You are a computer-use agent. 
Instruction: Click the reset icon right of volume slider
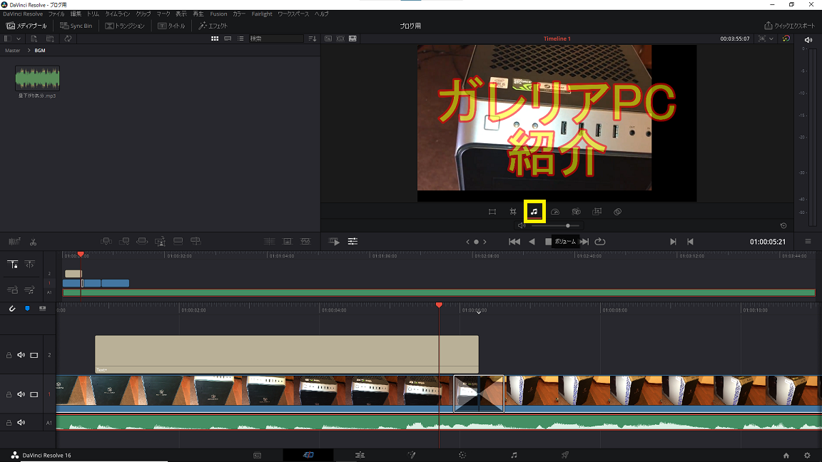click(x=783, y=226)
